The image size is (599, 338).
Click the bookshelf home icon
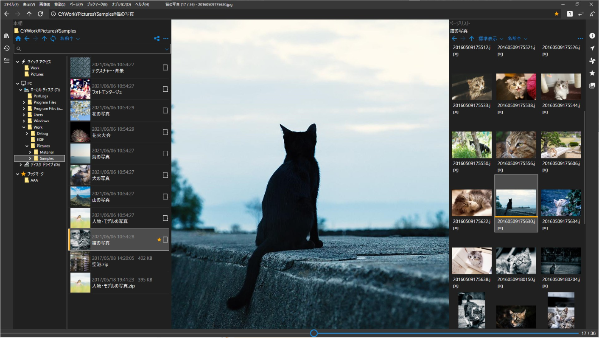click(18, 39)
